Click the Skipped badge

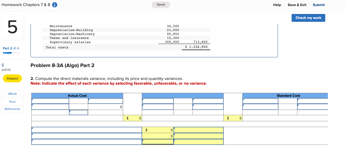click(x=12, y=78)
